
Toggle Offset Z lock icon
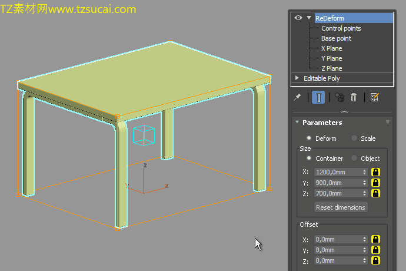coord(376,260)
